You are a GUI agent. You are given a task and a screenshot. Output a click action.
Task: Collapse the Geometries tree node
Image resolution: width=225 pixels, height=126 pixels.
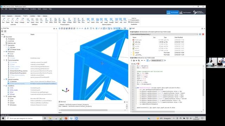4,45
